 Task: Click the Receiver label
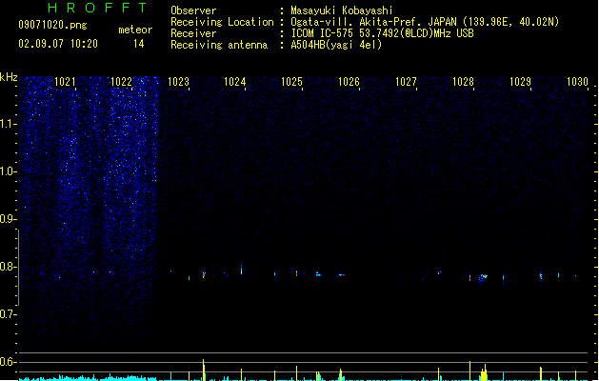pos(193,33)
